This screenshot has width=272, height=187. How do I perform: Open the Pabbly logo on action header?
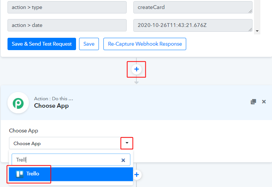point(18,103)
